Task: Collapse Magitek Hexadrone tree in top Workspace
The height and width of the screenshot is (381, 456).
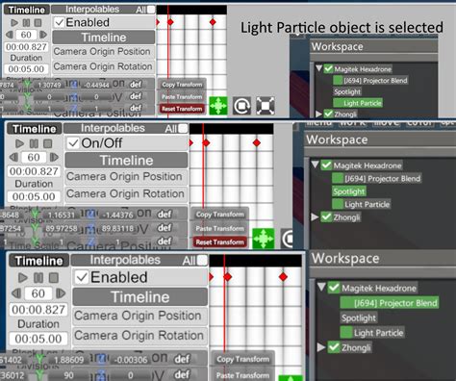Action: [x=318, y=68]
